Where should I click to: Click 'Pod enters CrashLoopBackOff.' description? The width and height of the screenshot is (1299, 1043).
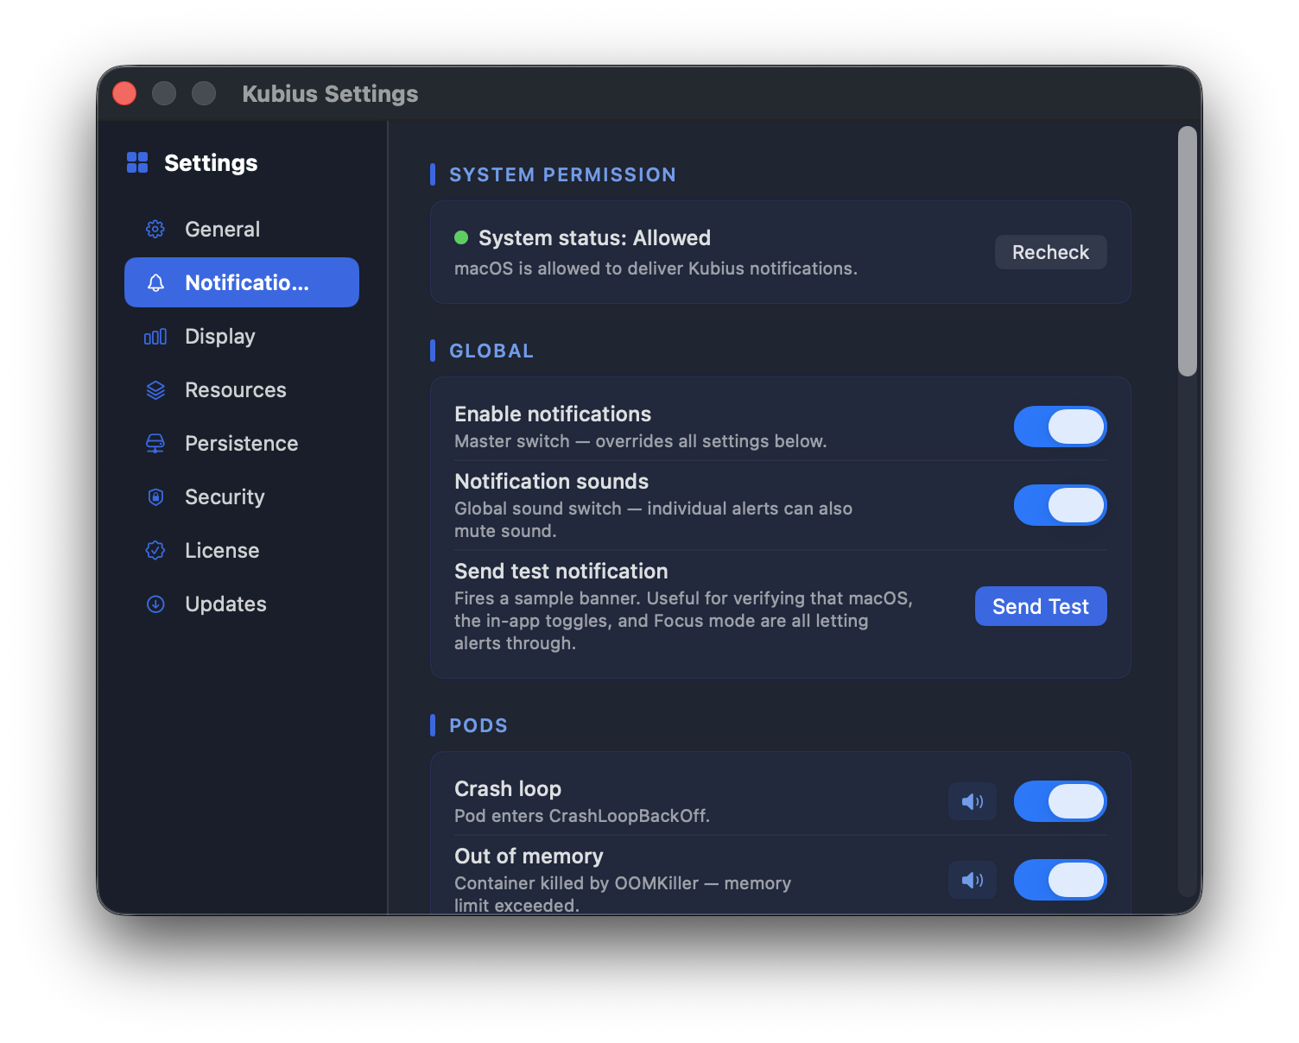click(582, 816)
